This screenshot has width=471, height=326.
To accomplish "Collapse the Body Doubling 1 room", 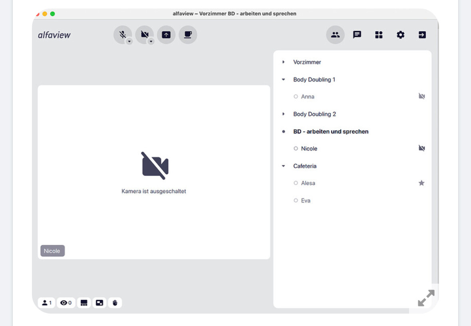I will click(283, 80).
